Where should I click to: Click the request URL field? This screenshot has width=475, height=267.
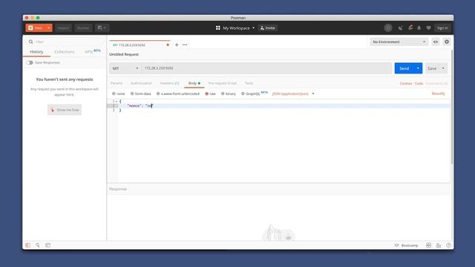pyautogui.click(x=266, y=68)
